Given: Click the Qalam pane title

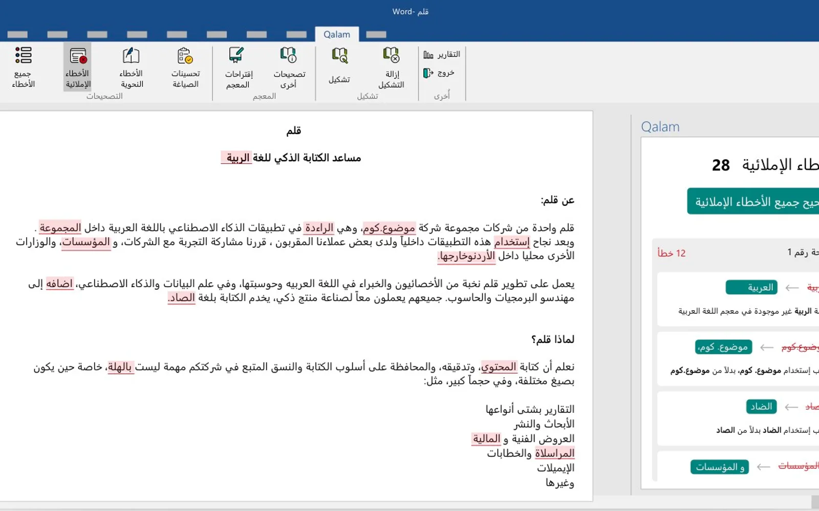Looking at the screenshot, I should [660, 127].
